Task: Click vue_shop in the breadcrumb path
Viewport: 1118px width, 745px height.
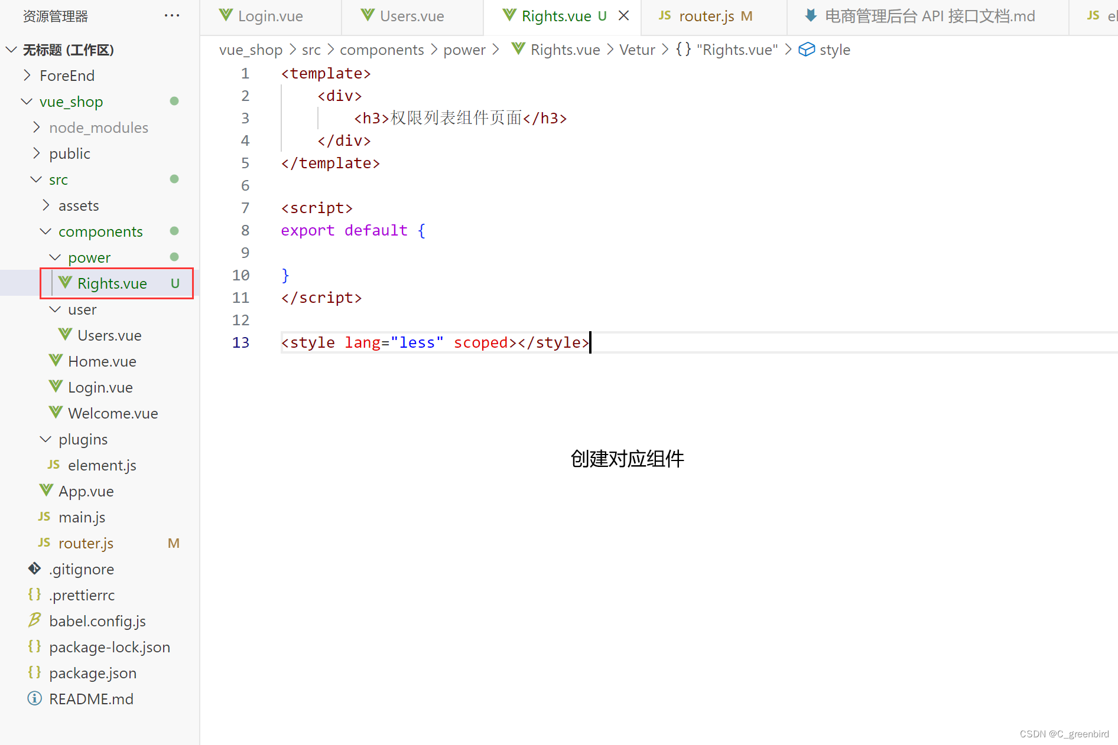Action: coord(251,50)
